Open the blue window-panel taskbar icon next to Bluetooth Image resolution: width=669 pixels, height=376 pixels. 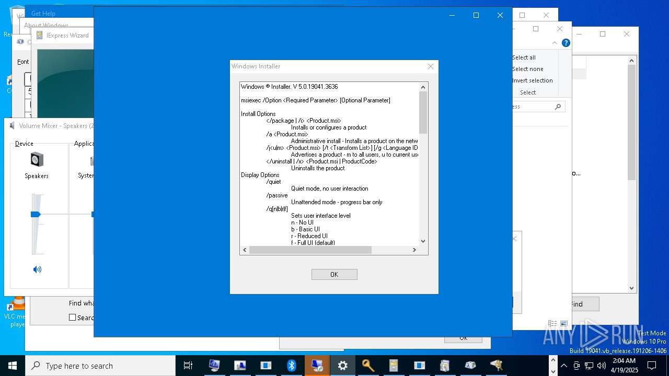click(266, 366)
